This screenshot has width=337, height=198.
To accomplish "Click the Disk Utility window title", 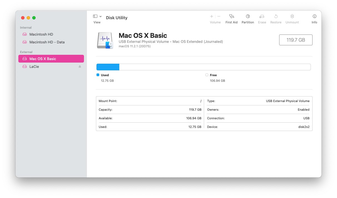I will click(x=117, y=18).
